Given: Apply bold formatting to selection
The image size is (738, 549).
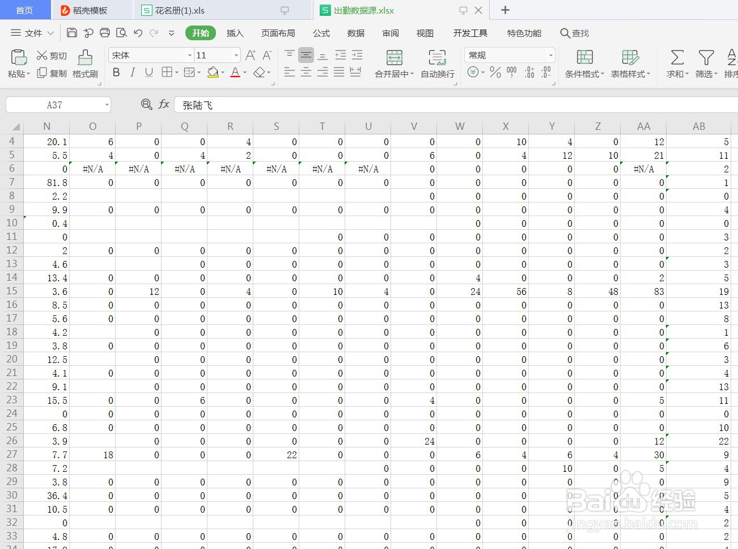Looking at the screenshot, I should click(x=116, y=73).
